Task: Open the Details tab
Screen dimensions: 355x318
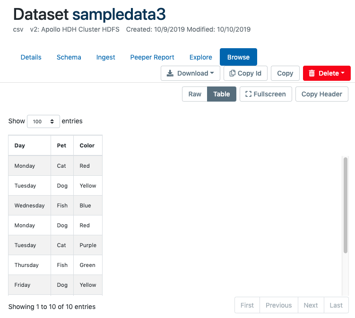Action: [x=31, y=57]
